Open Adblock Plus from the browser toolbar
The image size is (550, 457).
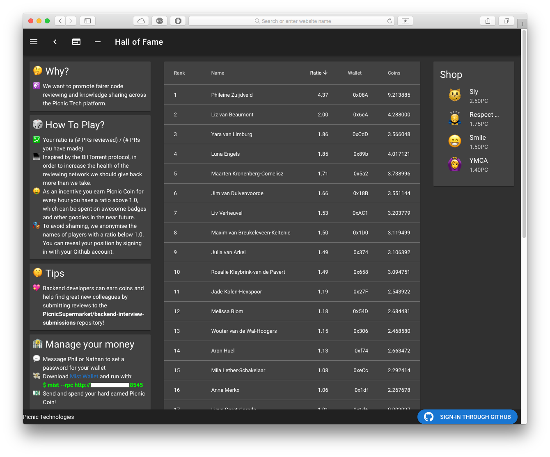(159, 21)
